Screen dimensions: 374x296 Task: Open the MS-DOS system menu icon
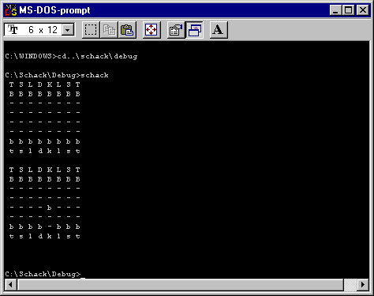click(11, 10)
